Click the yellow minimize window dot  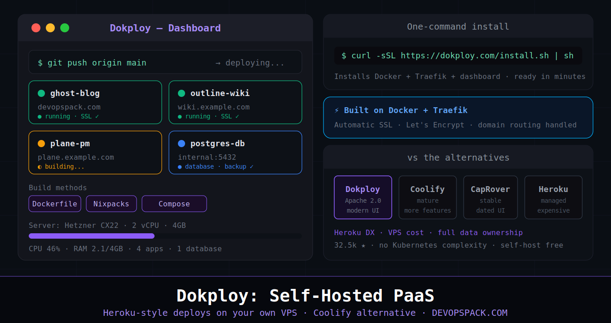point(50,28)
